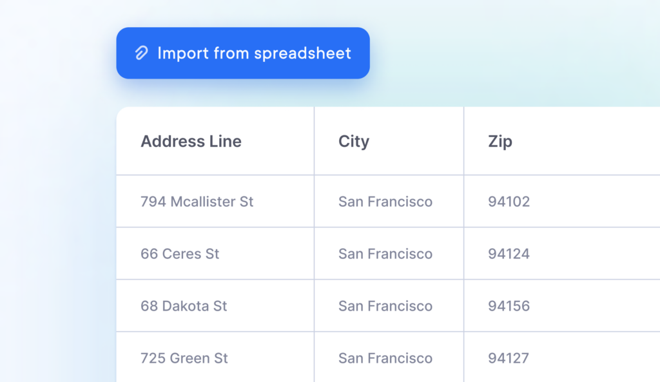
Task: Click the divider between Address Line and City
Action: click(x=315, y=141)
